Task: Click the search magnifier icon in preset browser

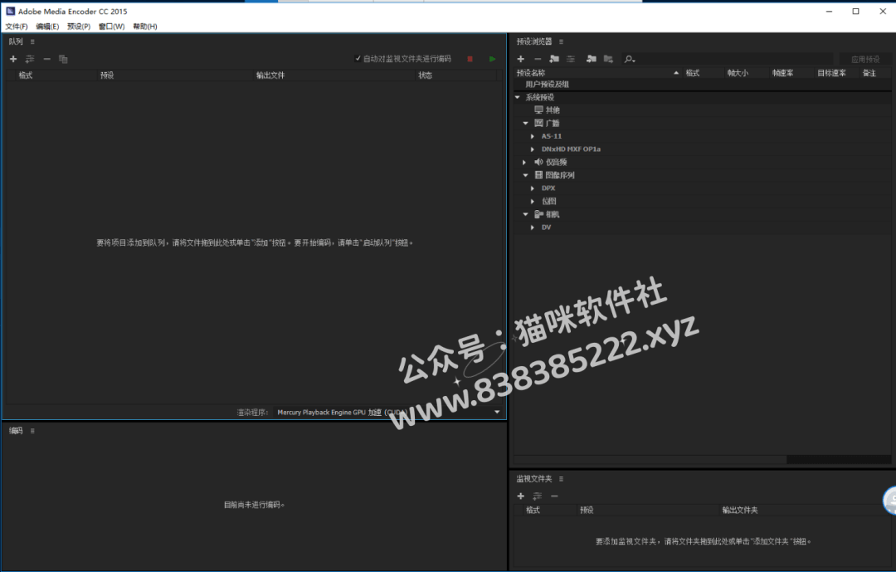Action: click(x=629, y=59)
